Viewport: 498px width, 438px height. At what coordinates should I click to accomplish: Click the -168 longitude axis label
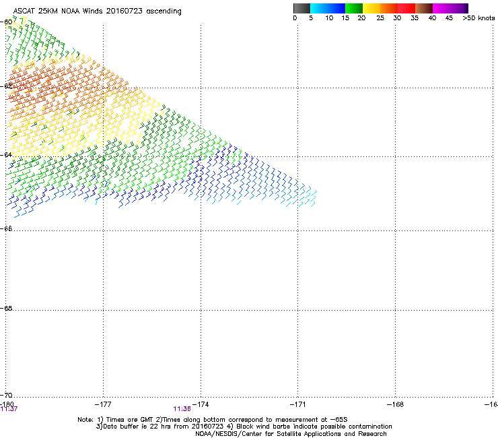pyautogui.click(x=395, y=404)
